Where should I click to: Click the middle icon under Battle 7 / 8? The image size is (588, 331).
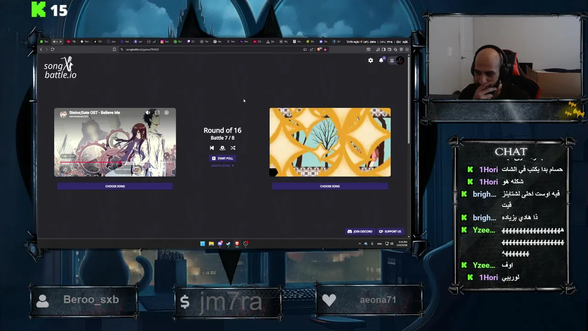point(222,148)
